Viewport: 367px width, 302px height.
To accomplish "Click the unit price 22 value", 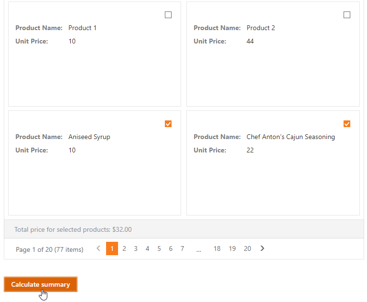I will [x=250, y=150].
